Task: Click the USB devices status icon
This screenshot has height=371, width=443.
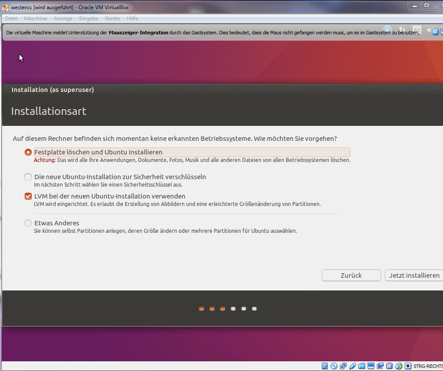Action: tap(352, 366)
